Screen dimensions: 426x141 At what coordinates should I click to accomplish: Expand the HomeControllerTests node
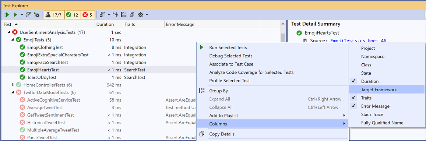(13, 85)
